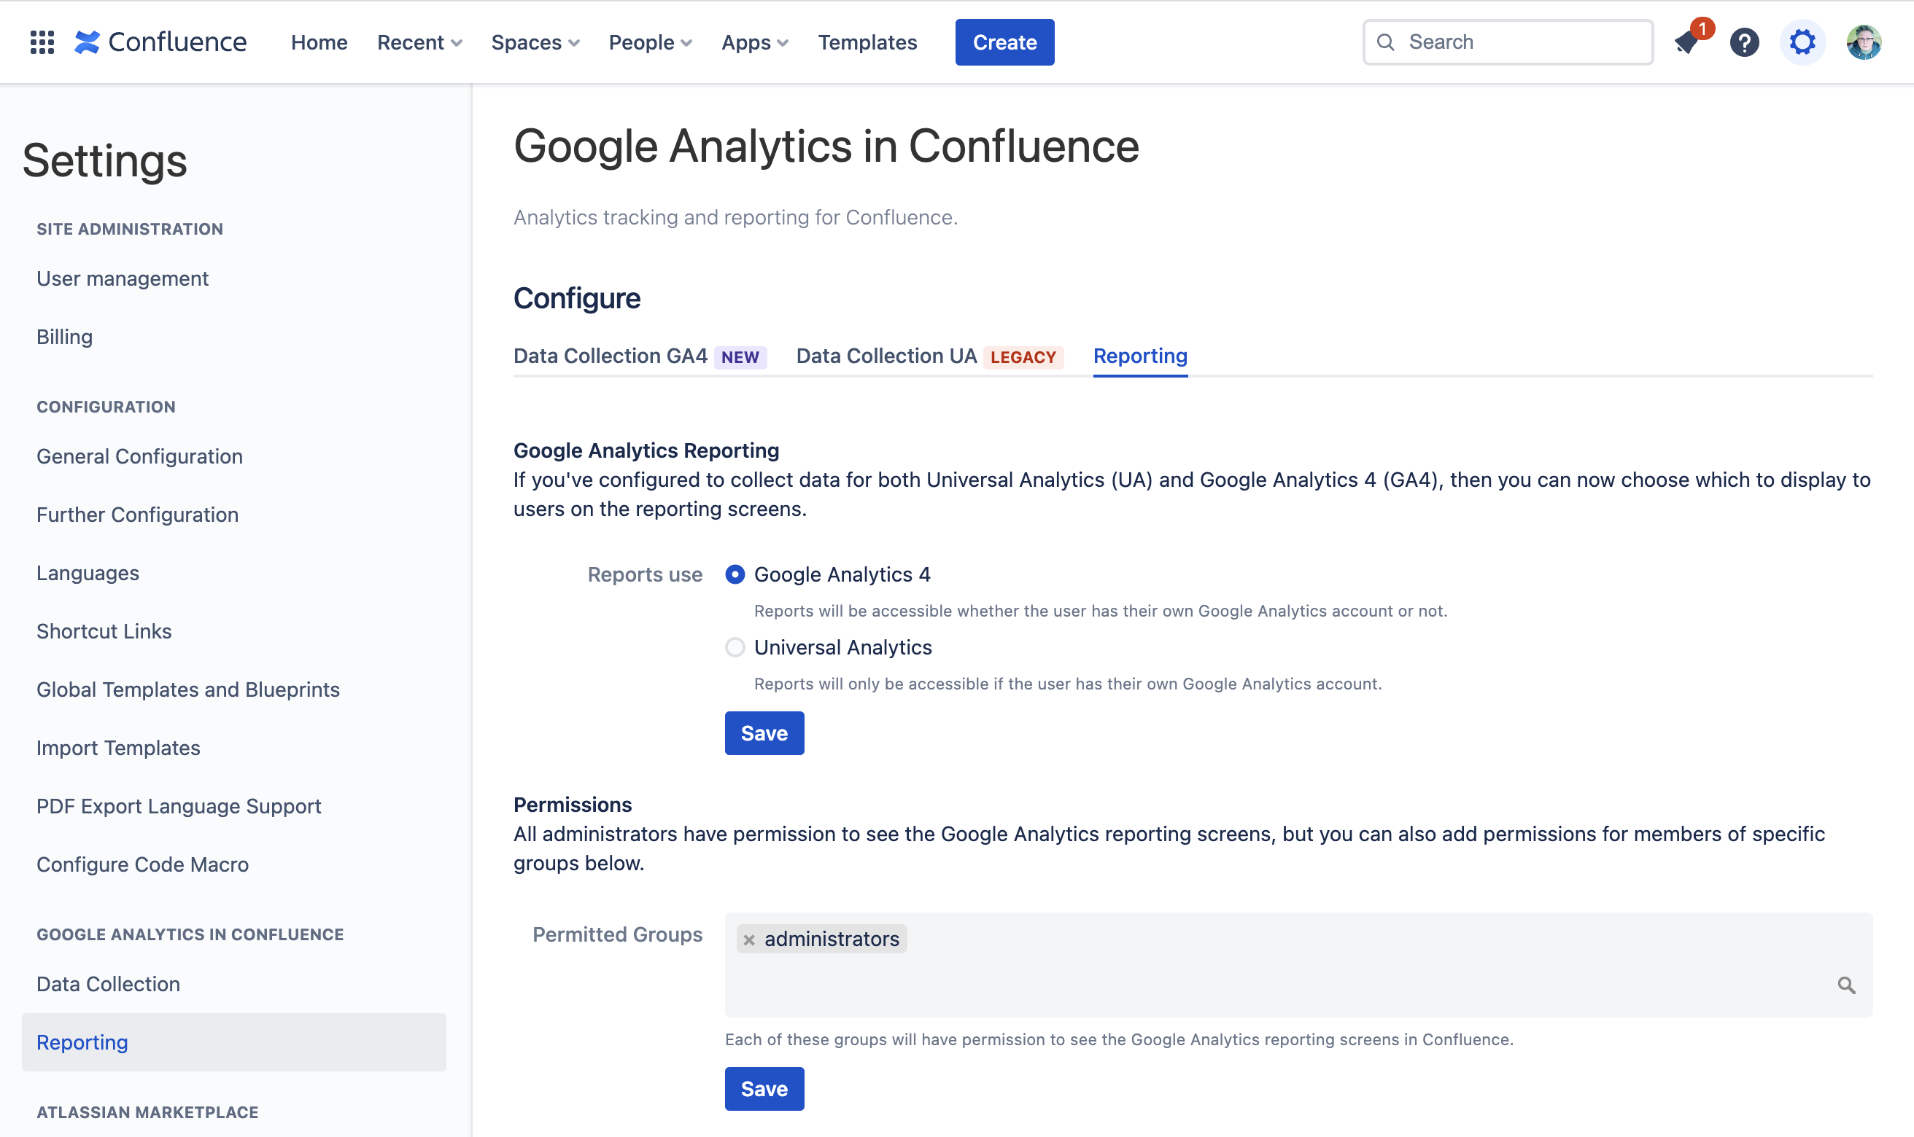
Task: Open General Configuration in the sidebar
Action: tap(139, 457)
